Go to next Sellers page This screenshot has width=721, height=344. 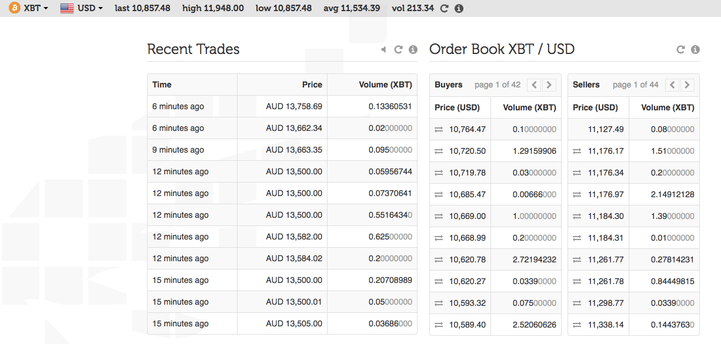click(x=687, y=85)
